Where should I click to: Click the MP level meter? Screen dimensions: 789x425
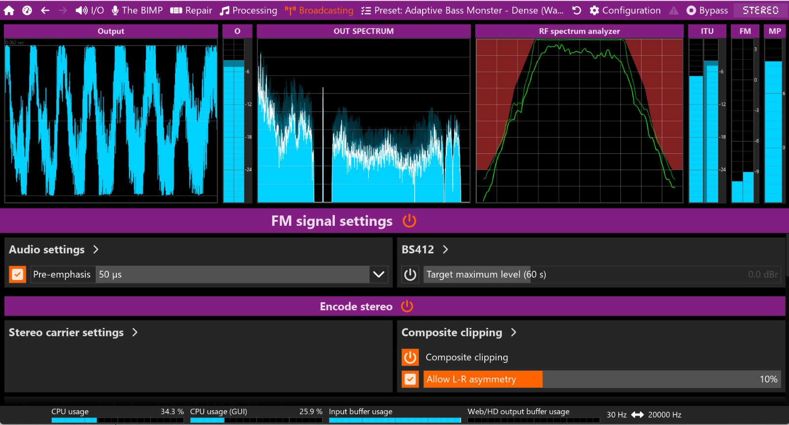[775, 121]
